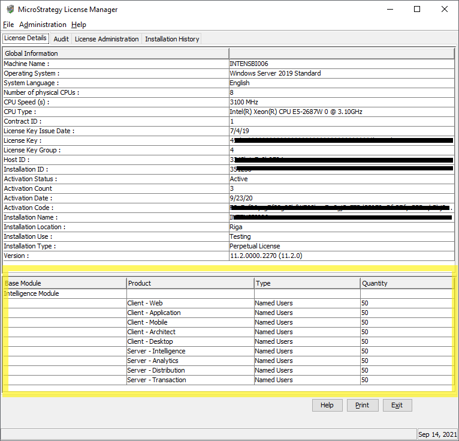Select the 7/4/19 issue date value
This screenshot has width=459, height=441.
[240, 131]
